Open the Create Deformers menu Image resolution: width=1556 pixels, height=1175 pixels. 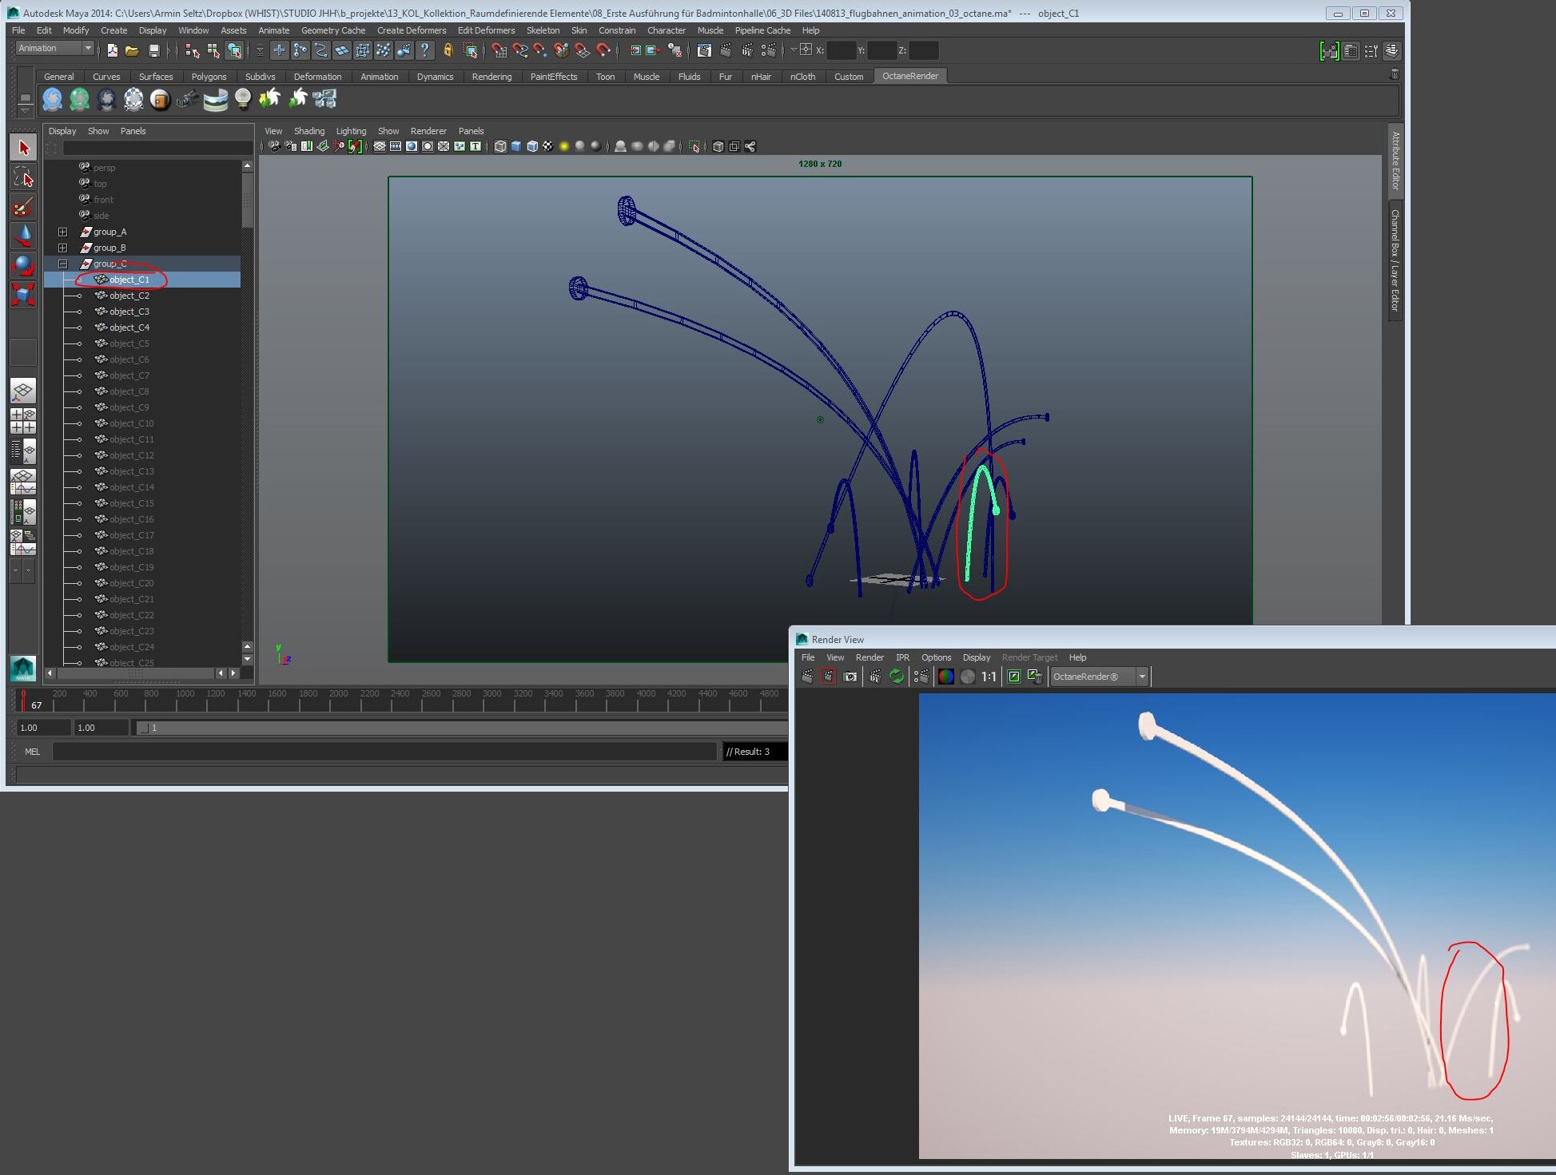tap(411, 30)
